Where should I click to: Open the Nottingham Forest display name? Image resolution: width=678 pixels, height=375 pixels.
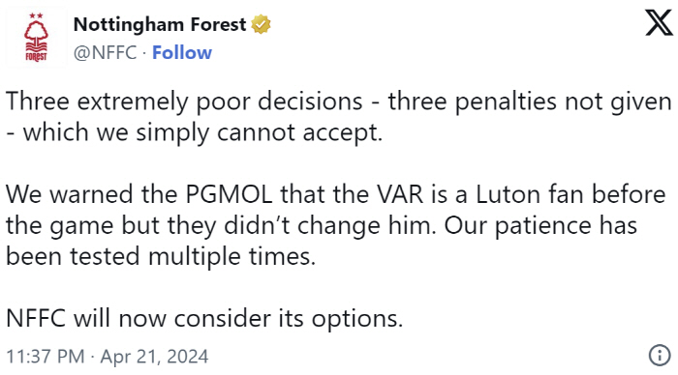click(x=160, y=24)
